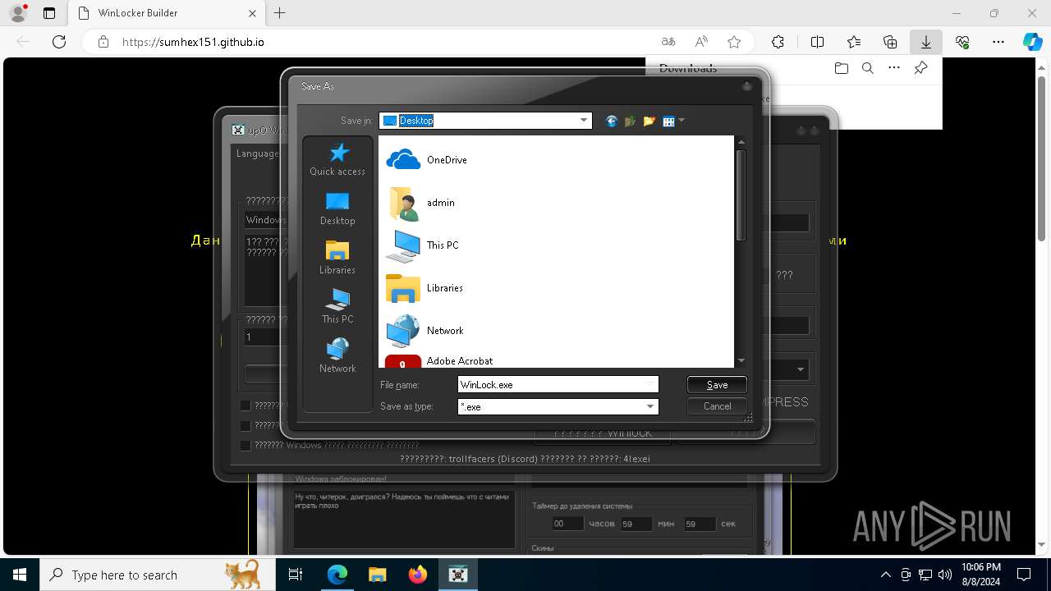Screen dimensions: 1051x591
Task: Create a new folder in Save As dialog
Action: (x=649, y=121)
